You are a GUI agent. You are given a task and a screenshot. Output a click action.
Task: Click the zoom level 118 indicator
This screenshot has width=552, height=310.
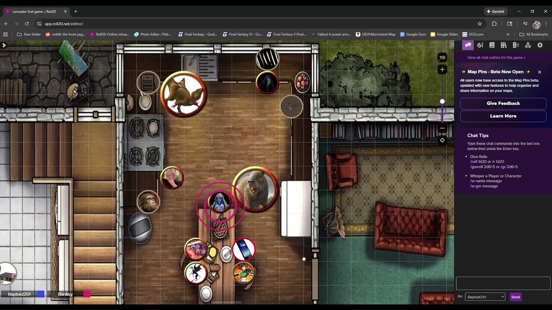(x=442, y=57)
